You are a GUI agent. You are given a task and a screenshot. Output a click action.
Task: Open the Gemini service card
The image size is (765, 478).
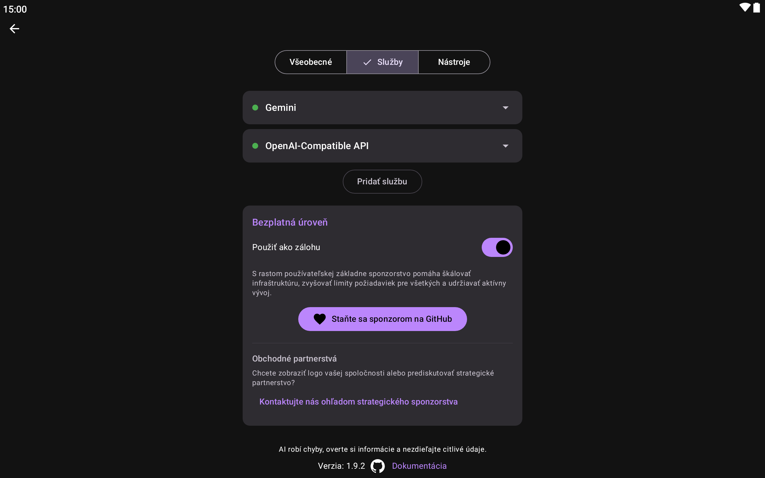(x=379, y=108)
